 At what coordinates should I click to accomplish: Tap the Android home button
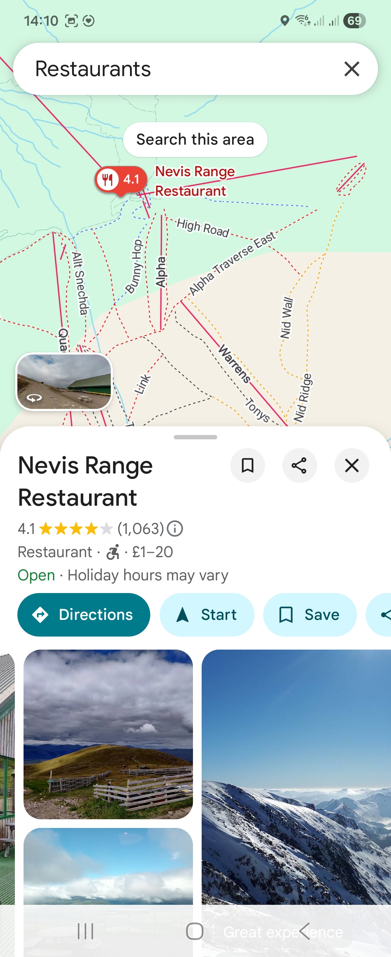click(195, 931)
